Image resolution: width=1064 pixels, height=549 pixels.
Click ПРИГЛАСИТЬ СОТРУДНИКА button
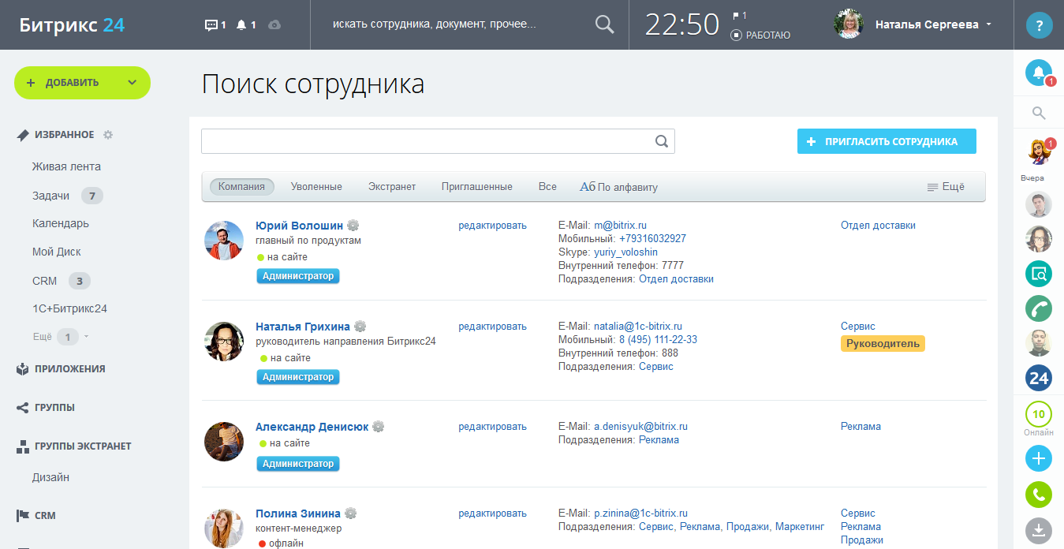[x=887, y=141]
